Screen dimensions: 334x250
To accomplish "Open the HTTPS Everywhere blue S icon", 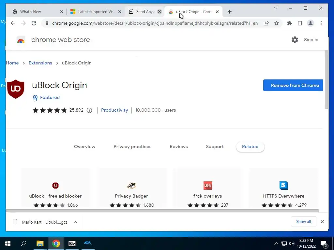I will pos(284,186).
